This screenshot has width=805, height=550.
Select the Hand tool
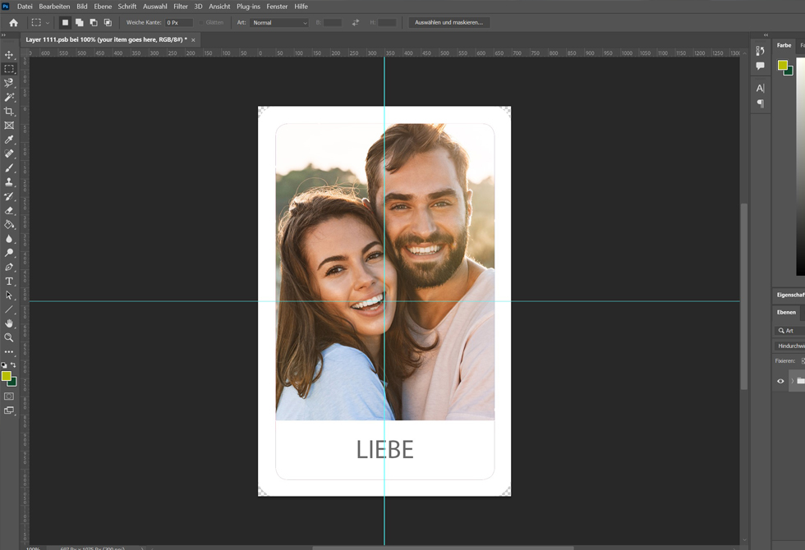pyautogui.click(x=9, y=323)
